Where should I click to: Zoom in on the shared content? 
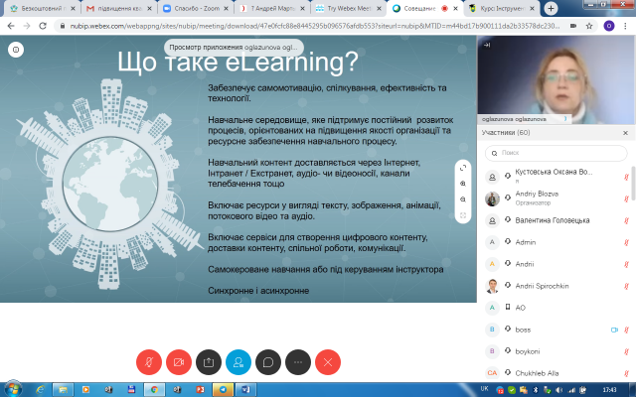pos(463,184)
